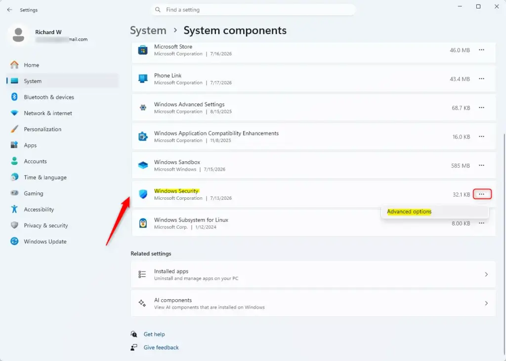Minimize the Settings window

[x=460, y=6]
